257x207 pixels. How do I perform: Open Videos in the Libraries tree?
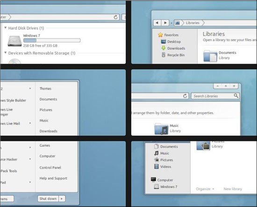[165, 167]
